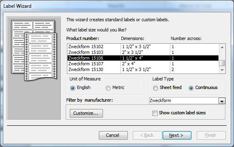Click the label list scroll up arrow
Viewport: 234px width, 147px height.
click(x=222, y=47)
